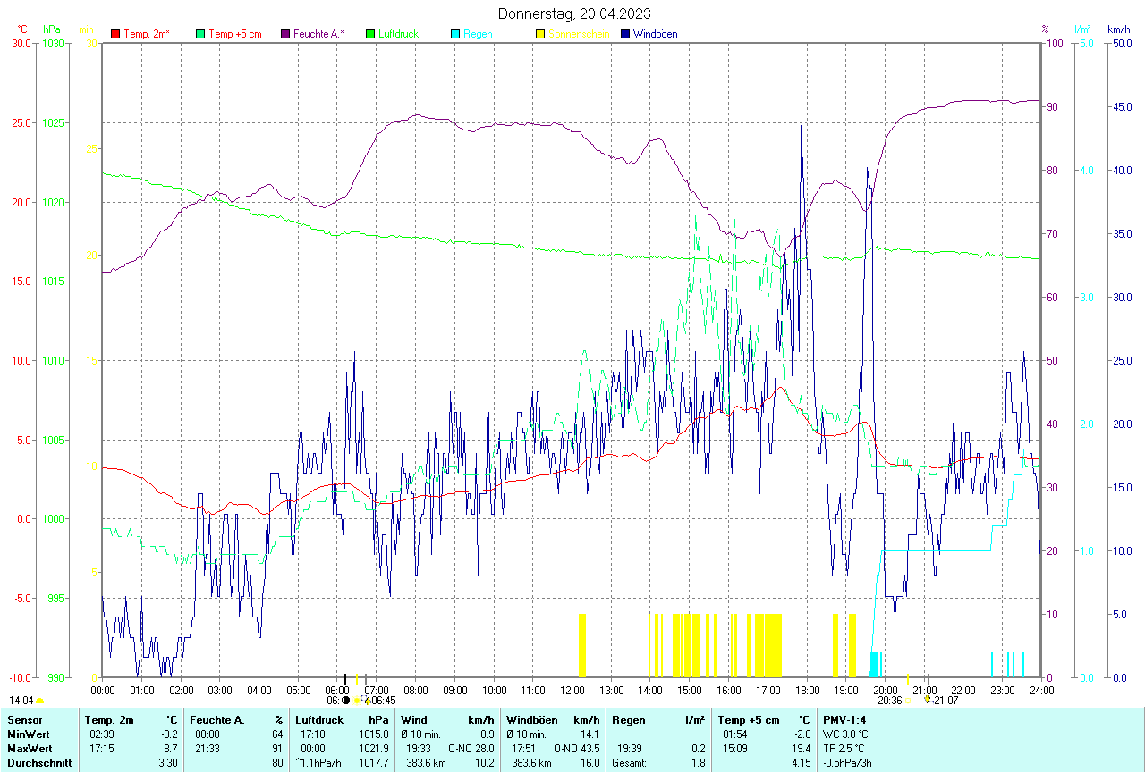The image size is (1145, 772).
Task: Click the °C axis unit label
Action: tap(22, 29)
